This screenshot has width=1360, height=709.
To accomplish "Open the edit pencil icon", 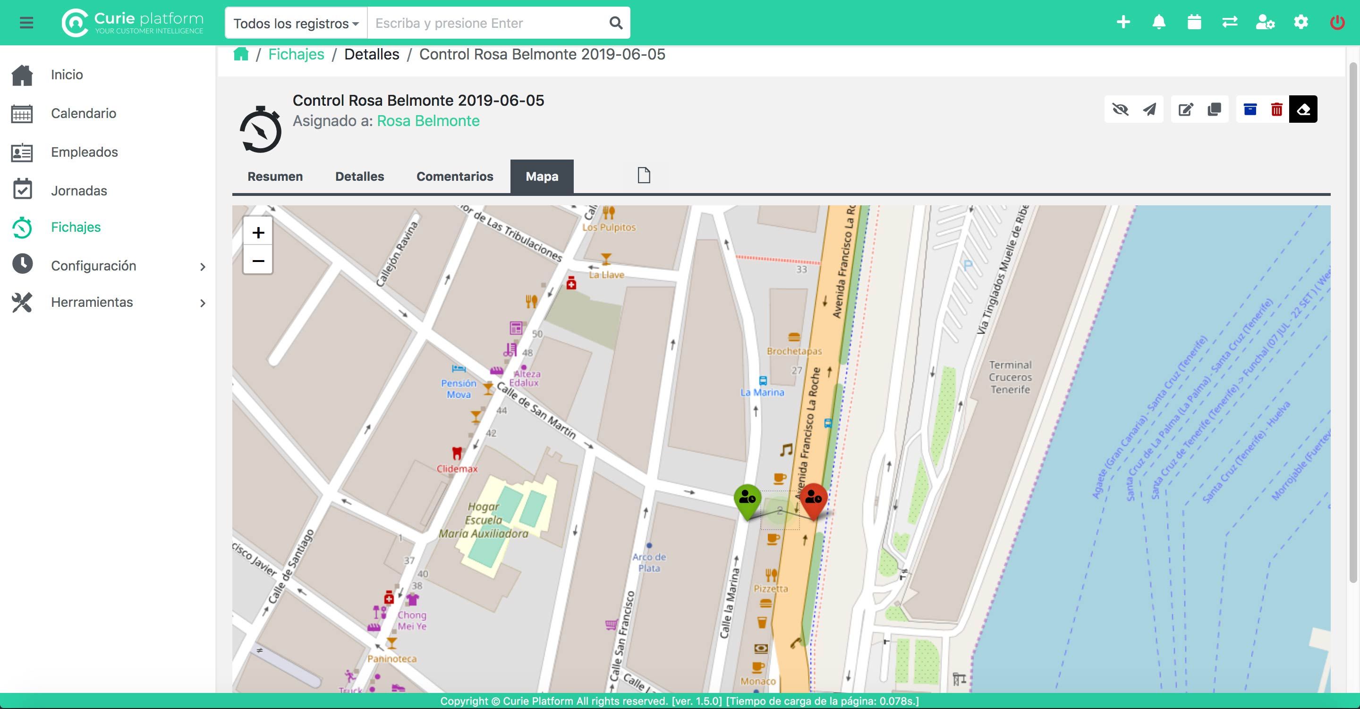I will coord(1185,110).
